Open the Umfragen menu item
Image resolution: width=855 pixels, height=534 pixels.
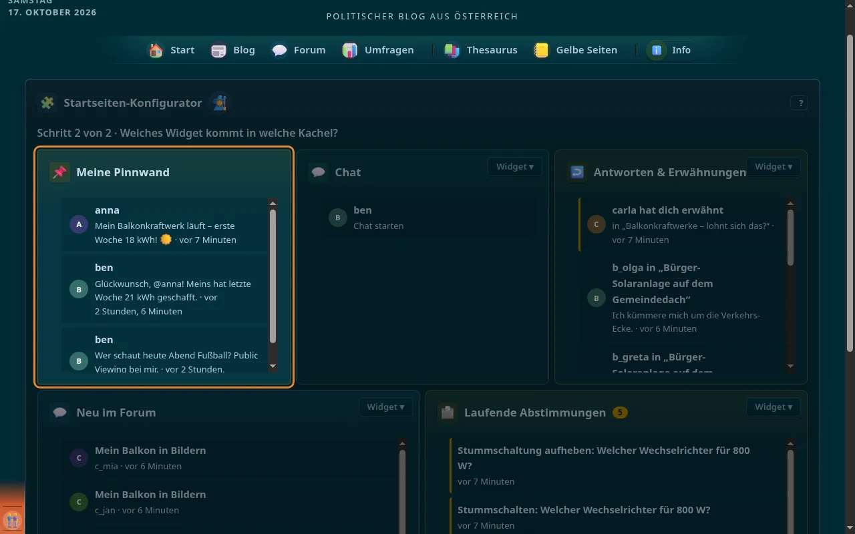click(378, 50)
